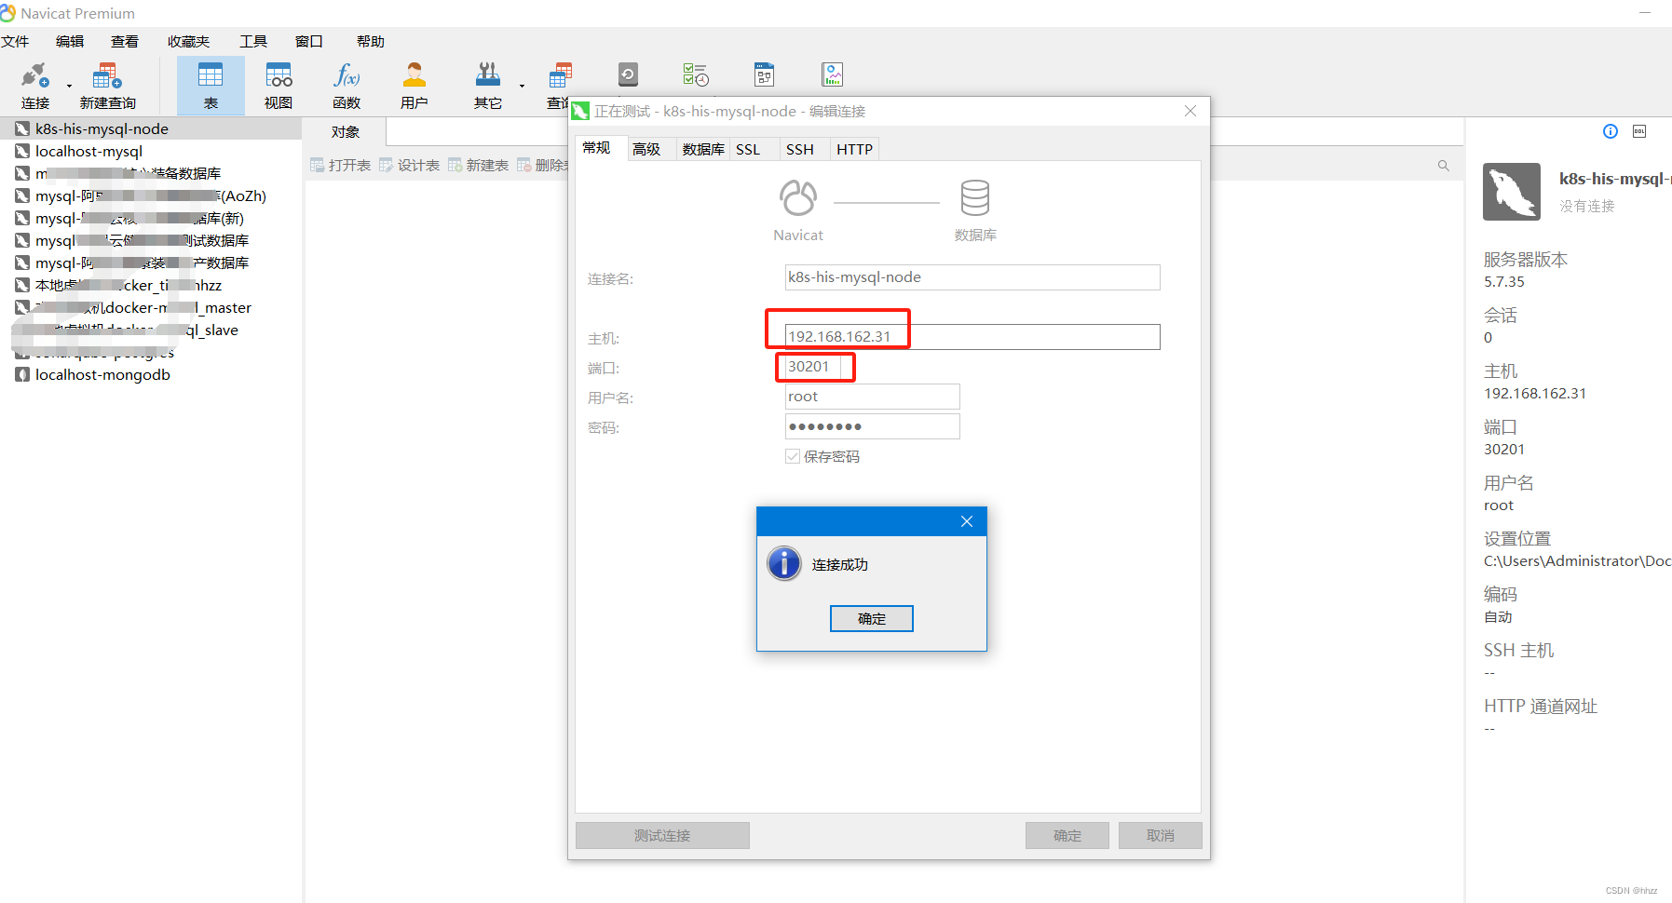The height and width of the screenshot is (903, 1672).
Task: Click the 取消 button in edit dialog
Action: [x=1161, y=835]
